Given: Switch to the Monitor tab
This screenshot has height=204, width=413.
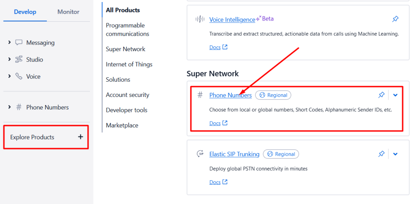Looking at the screenshot, I should coord(69,12).
